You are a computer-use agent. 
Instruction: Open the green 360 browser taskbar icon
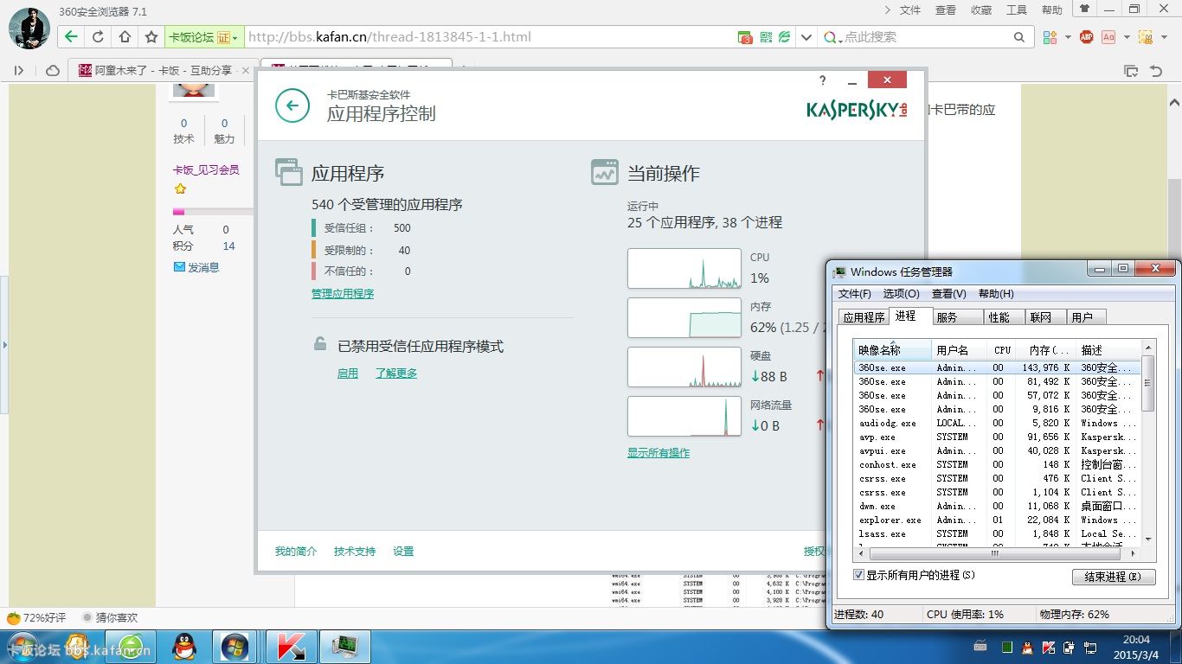[132, 646]
